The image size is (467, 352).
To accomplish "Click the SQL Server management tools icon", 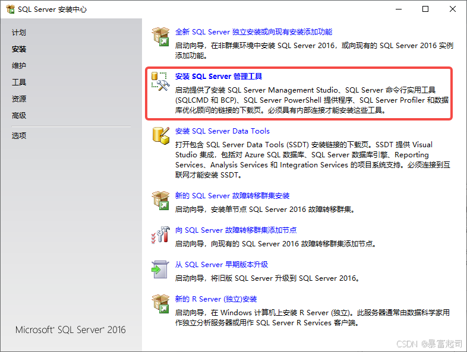I will point(160,81).
